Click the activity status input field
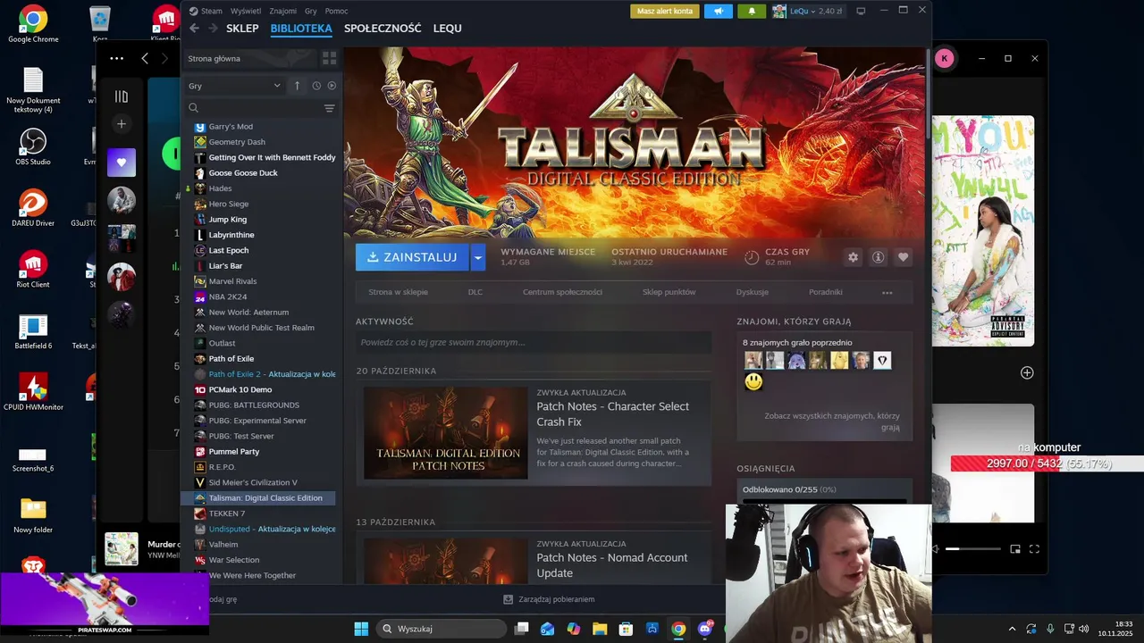The height and width of the screenshot is (643, 1144). [x=534, y=342]
